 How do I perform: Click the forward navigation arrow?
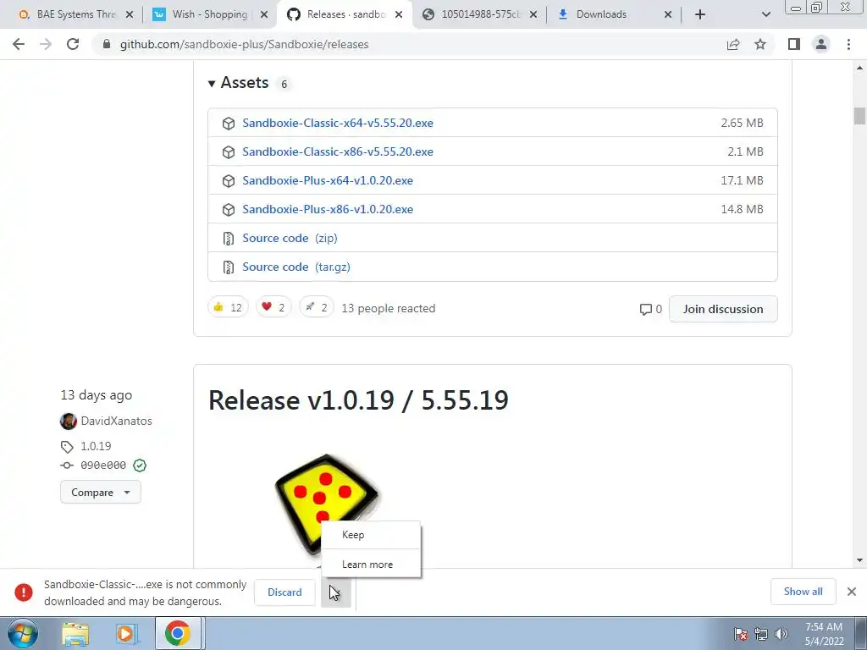(46, 44)
